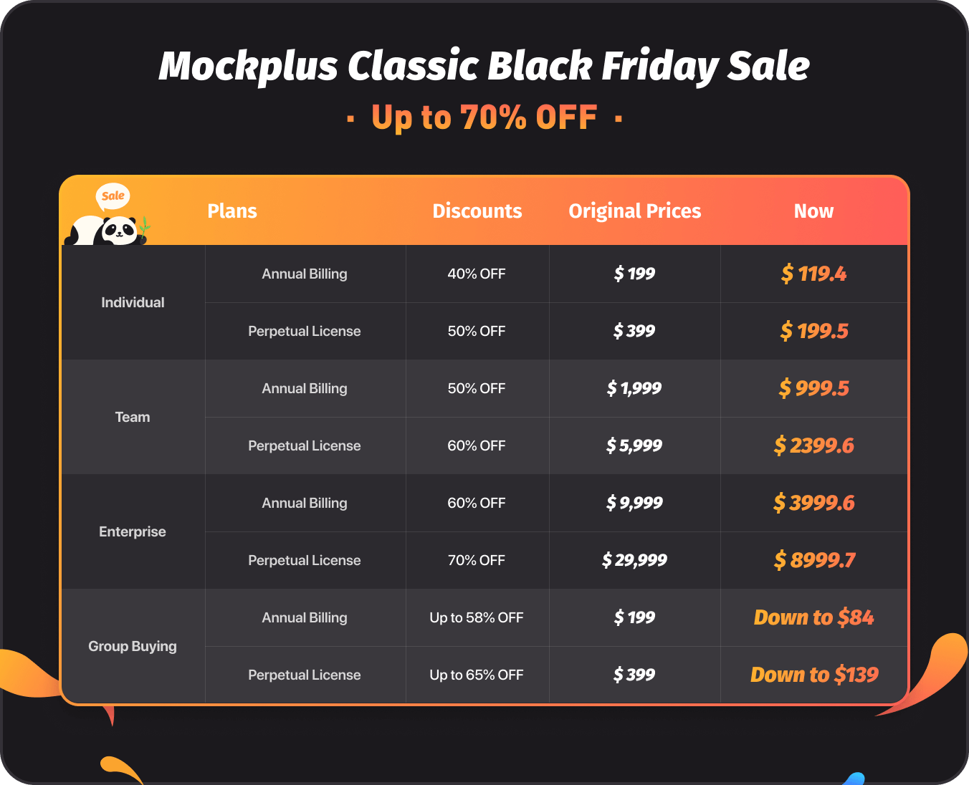The image size is (969, 785).
Task: Click the $119.4 Individual annual price
Action: pyautogui.click(x=814, y=274)
